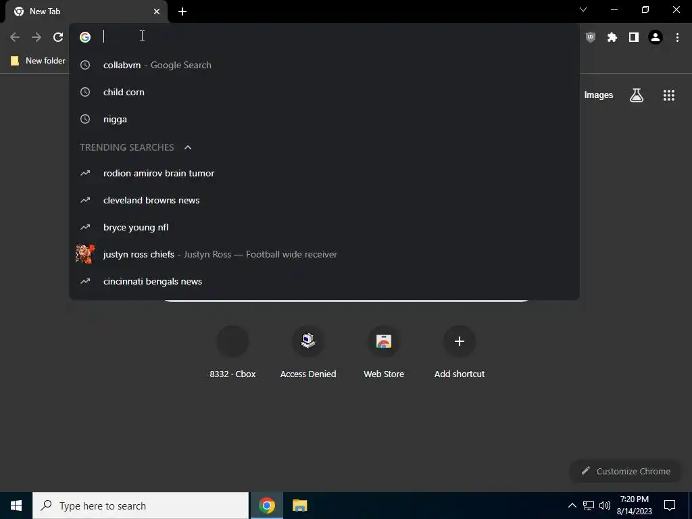
Task: Toggle the Chrome side panel
Action: coord(634,37)
